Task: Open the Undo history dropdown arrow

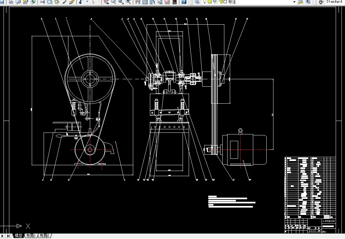Action: [x=87, y=2]
